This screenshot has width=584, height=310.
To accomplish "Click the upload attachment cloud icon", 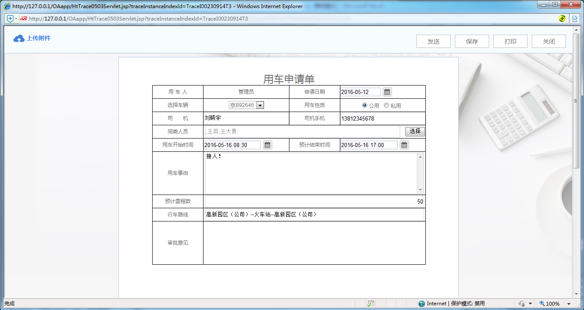I will 18,38.
